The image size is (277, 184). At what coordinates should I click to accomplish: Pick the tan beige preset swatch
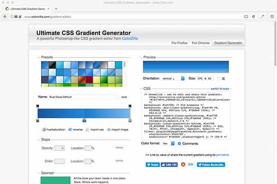(x=74, y=80)
